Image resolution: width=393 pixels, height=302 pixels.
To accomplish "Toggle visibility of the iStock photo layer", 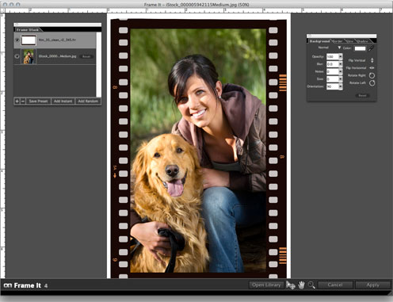I will [x=17, y=56].
